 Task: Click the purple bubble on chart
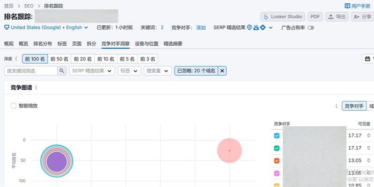57,161
